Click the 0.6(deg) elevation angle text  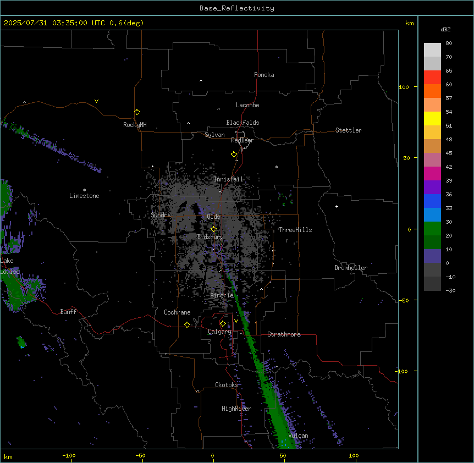[x=126, y=23]
